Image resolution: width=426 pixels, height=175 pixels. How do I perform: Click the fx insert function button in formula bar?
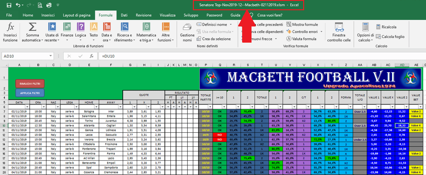tap(92, 56)
